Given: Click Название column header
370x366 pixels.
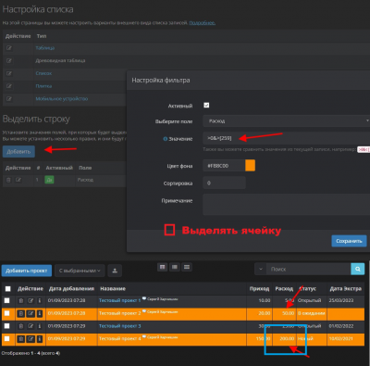Looking at the screenshot, I should [x=113, y=289].
